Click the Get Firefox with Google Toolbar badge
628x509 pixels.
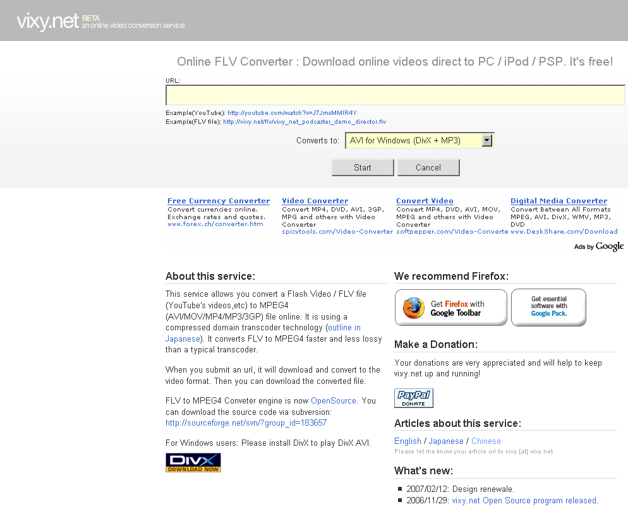pyautogui.click(x=451, y=308)
